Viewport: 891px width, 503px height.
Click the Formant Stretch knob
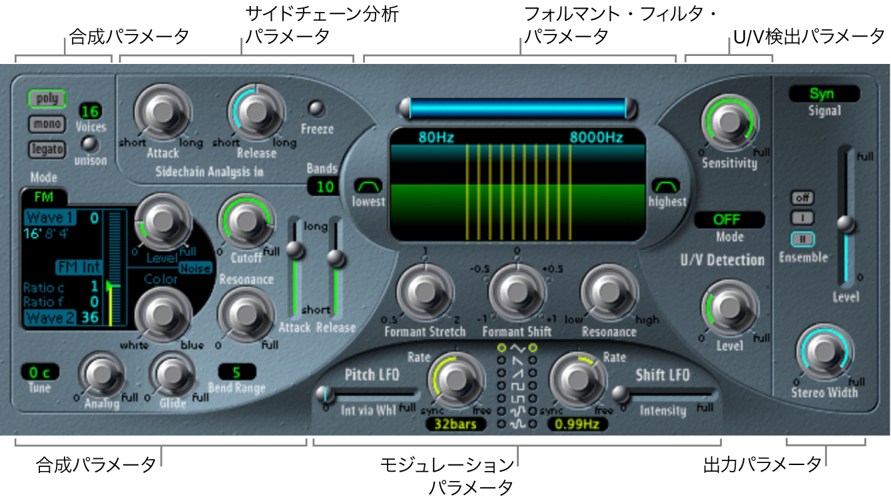coord(424,292)
